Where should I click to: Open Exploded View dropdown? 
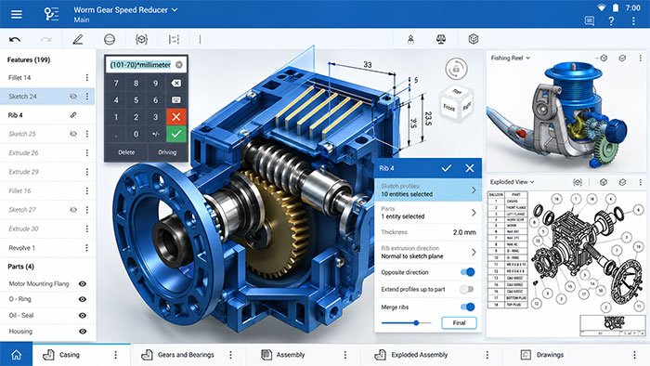tap(532, 182)
